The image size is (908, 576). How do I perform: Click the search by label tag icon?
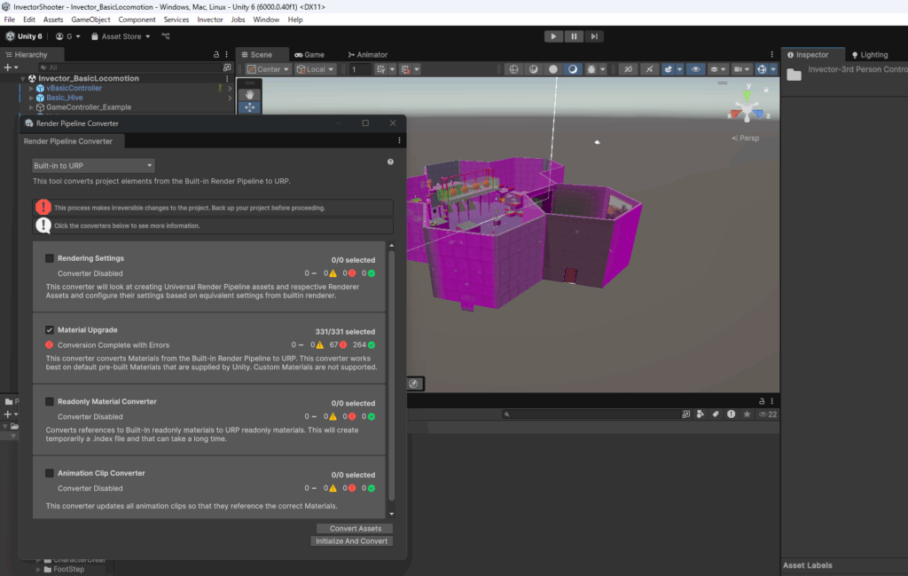[716, 414]
